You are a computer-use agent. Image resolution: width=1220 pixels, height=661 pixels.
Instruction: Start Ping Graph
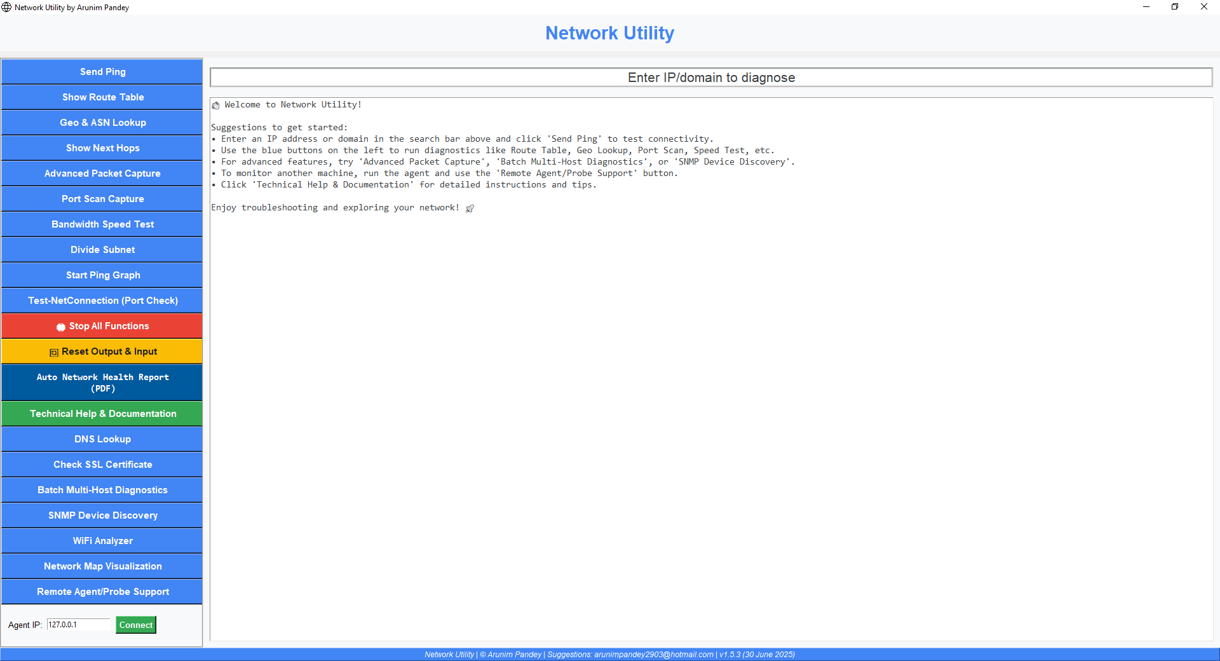(x=102, y=275)
